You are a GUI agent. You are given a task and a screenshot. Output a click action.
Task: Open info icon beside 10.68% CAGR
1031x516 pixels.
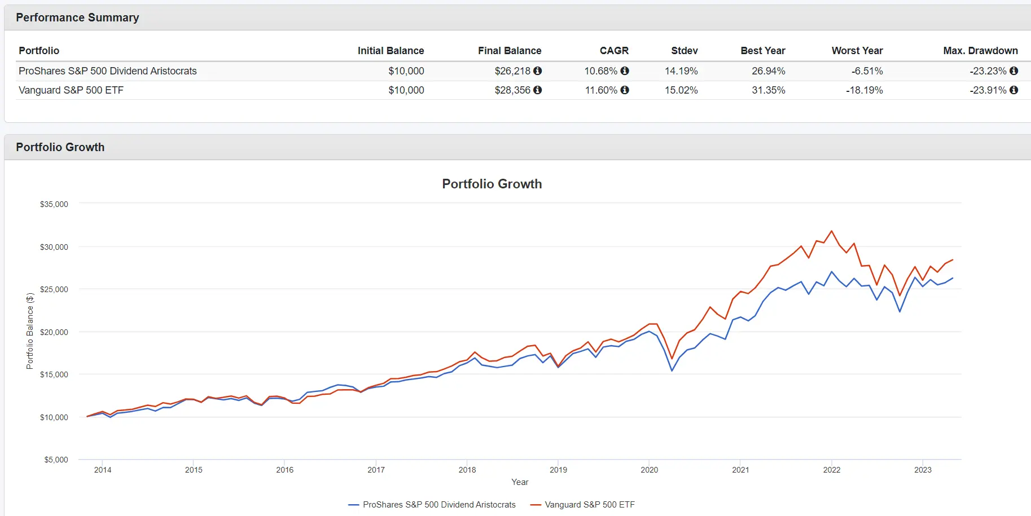[x=625, y=71]
